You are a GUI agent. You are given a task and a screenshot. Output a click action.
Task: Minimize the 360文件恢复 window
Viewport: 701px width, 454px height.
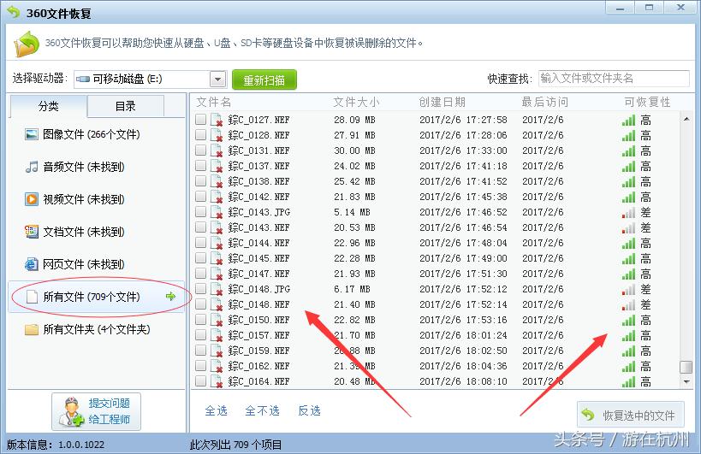point(620,8)
